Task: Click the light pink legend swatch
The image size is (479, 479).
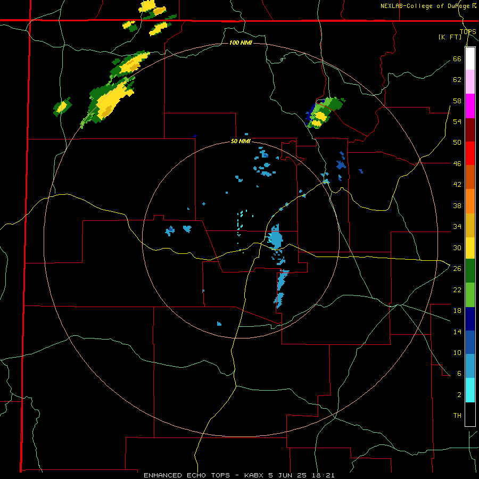Action: point(470,82)
